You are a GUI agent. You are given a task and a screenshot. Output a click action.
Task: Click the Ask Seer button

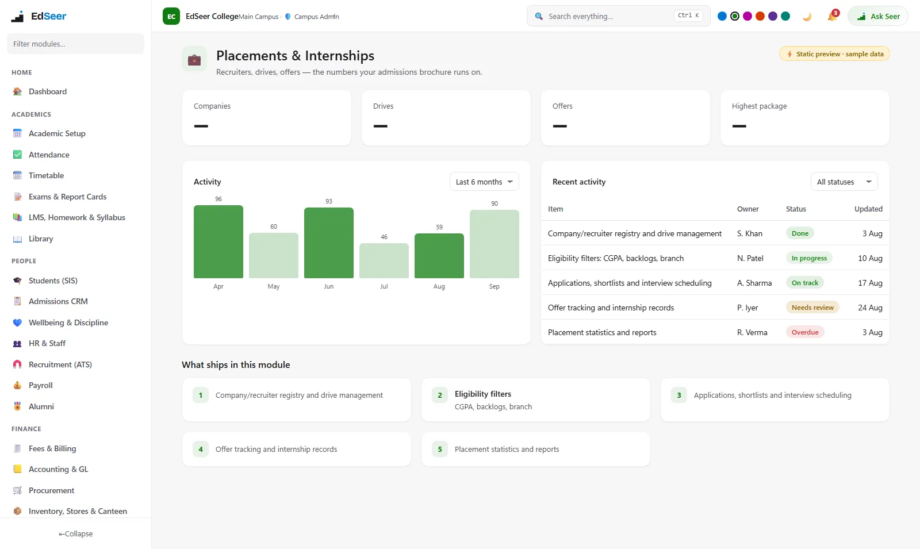878,16
